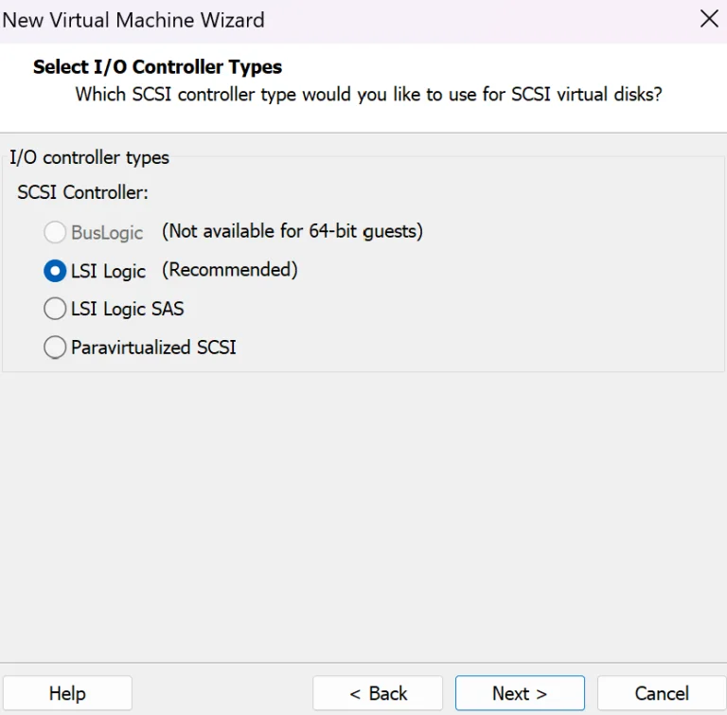
Task: Open Help for the wizard
Action: pyautogui.click(x=67, y=693)
